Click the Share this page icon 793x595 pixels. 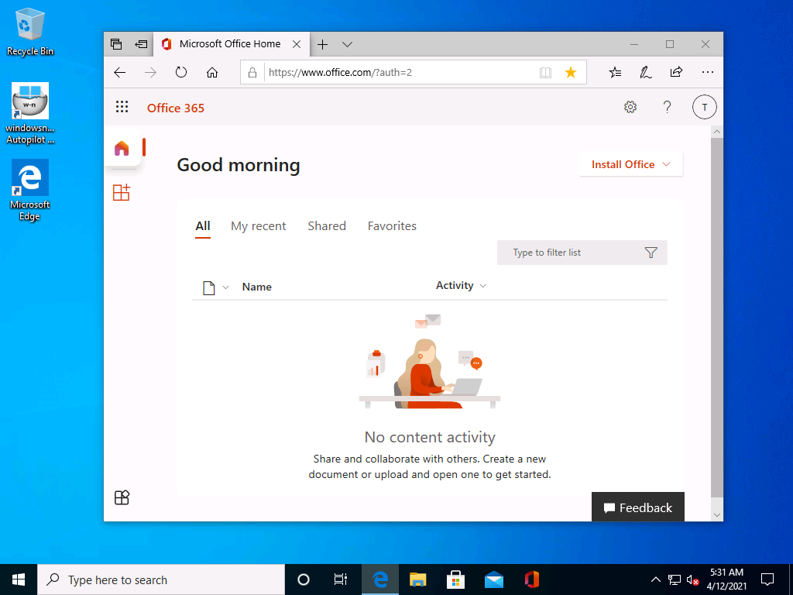(676, 72)
